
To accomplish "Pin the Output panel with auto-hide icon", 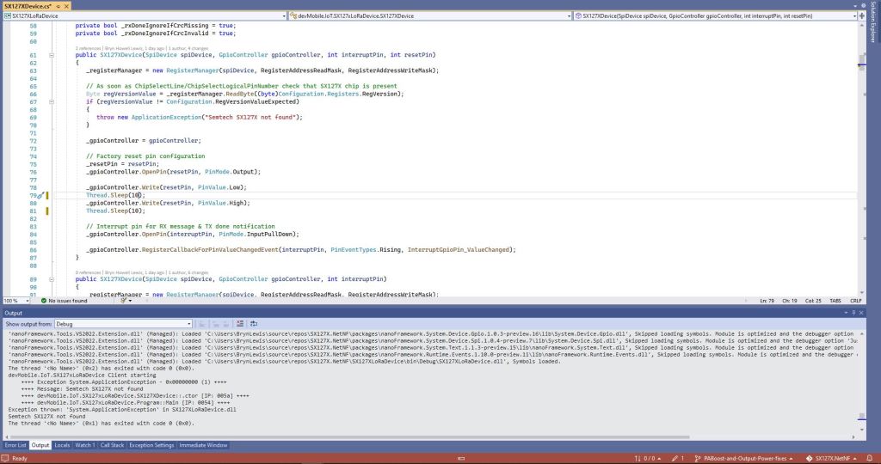I will 854,314.
